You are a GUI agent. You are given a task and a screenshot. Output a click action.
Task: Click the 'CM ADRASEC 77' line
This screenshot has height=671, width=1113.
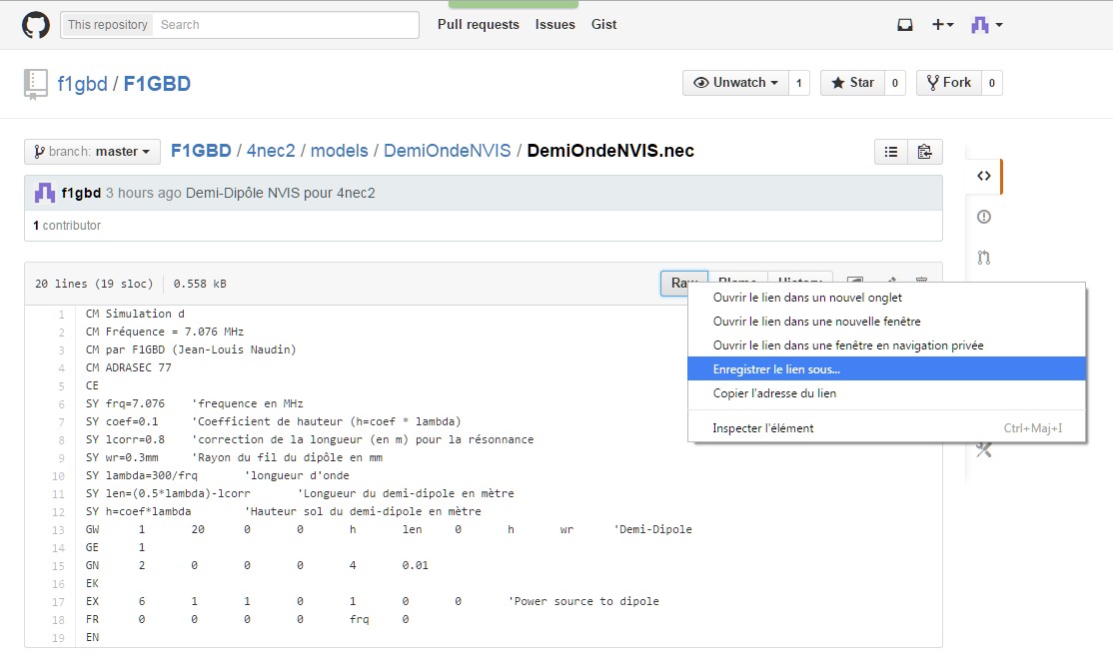129,367
